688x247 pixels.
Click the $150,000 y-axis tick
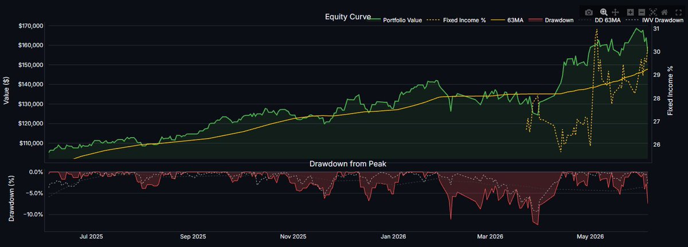point(31,65)
